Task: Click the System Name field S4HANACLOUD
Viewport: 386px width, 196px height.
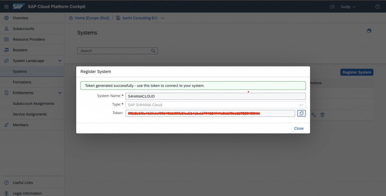Action: (x=215, y=96)
